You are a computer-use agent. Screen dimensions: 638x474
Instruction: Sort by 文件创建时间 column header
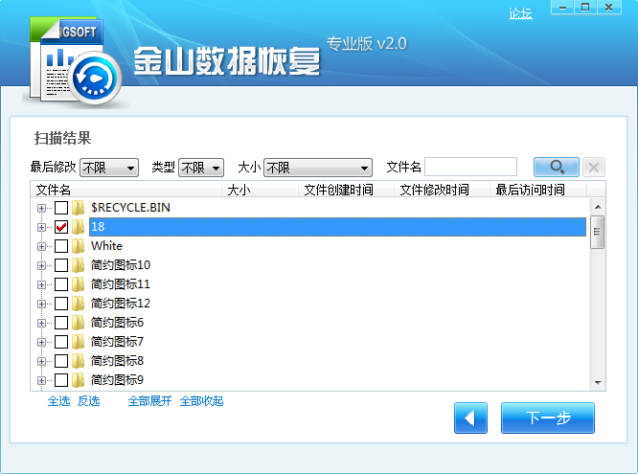click(x=346, y=190)
